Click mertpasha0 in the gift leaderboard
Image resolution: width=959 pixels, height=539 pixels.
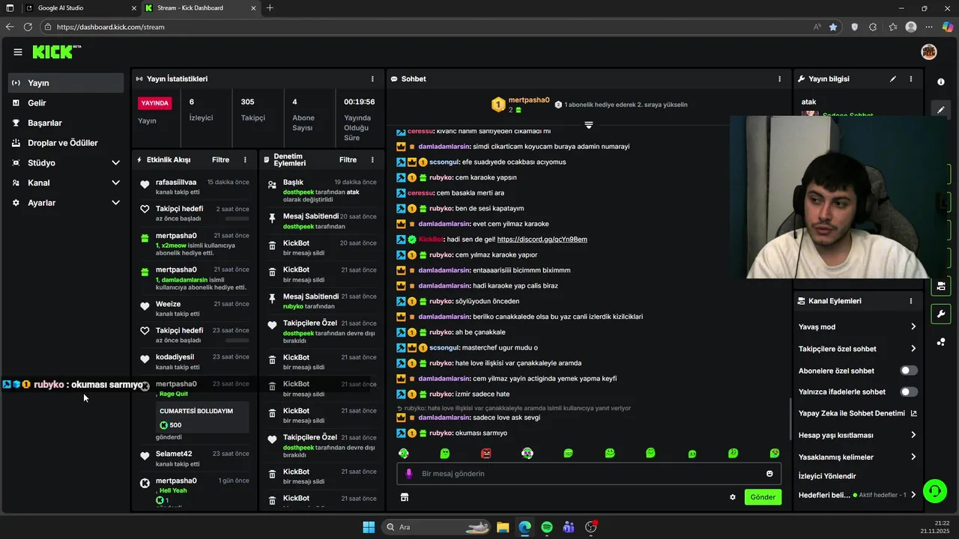click(x=529, y=100)
